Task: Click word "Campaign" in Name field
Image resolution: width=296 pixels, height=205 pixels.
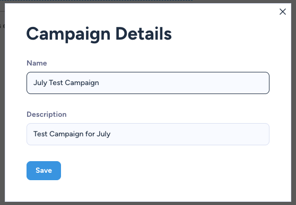Action: [82, 83]
